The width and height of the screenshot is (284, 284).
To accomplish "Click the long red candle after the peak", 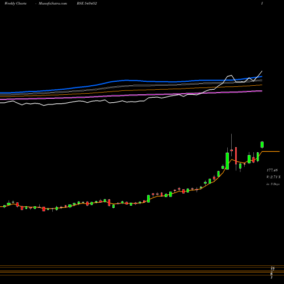I will (x=236, y=156).
